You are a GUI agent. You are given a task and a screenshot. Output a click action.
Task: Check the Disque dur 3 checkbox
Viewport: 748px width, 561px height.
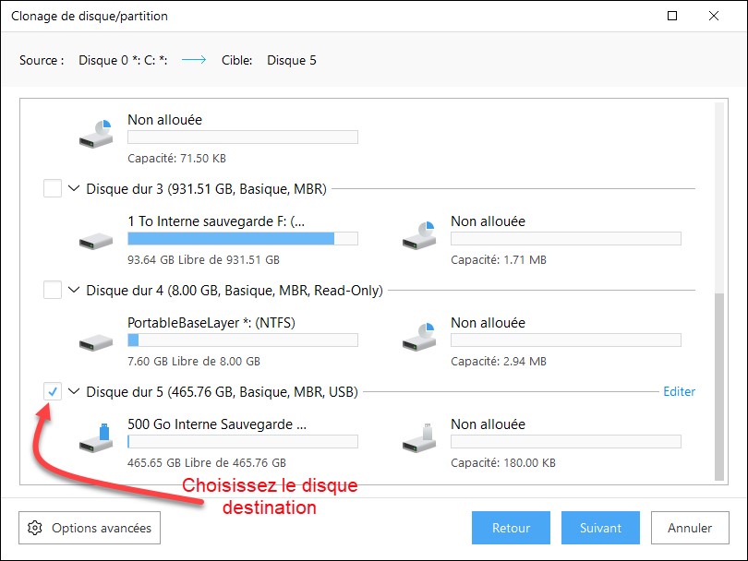click(53, 189)
